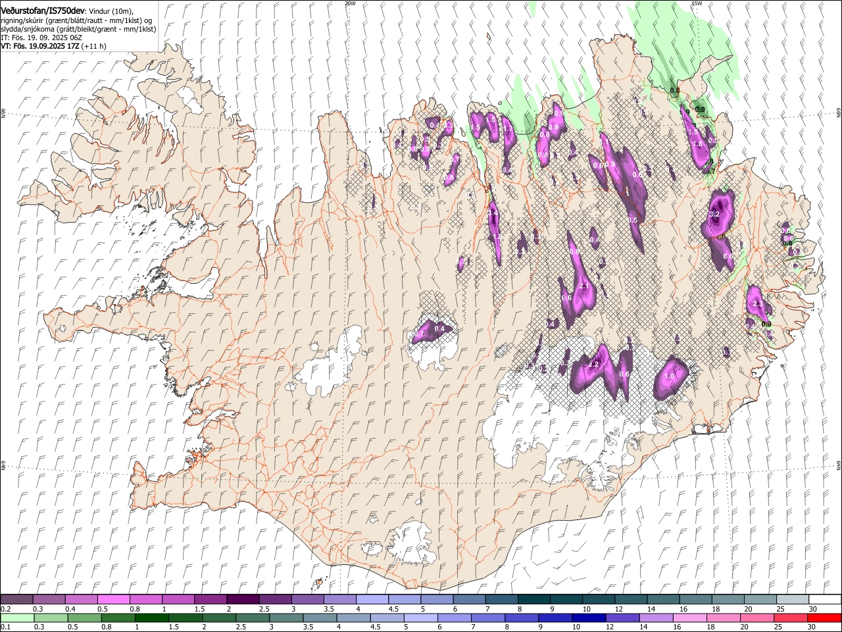
Task: Select the "1.0" precipitation value on the map
Action: point(670,377)
